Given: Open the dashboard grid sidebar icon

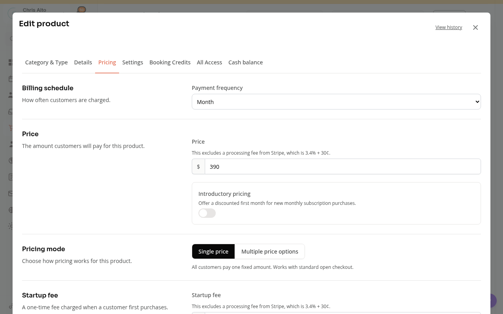Looking at the screenshot, I should click(11, 62).
